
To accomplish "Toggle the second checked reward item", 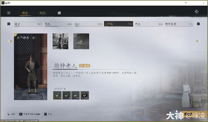I will 66,95.
